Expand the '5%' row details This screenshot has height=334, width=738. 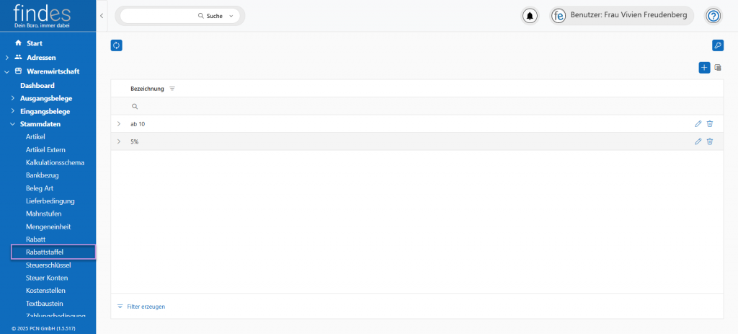pyautogui.click(x=119, y=141)
